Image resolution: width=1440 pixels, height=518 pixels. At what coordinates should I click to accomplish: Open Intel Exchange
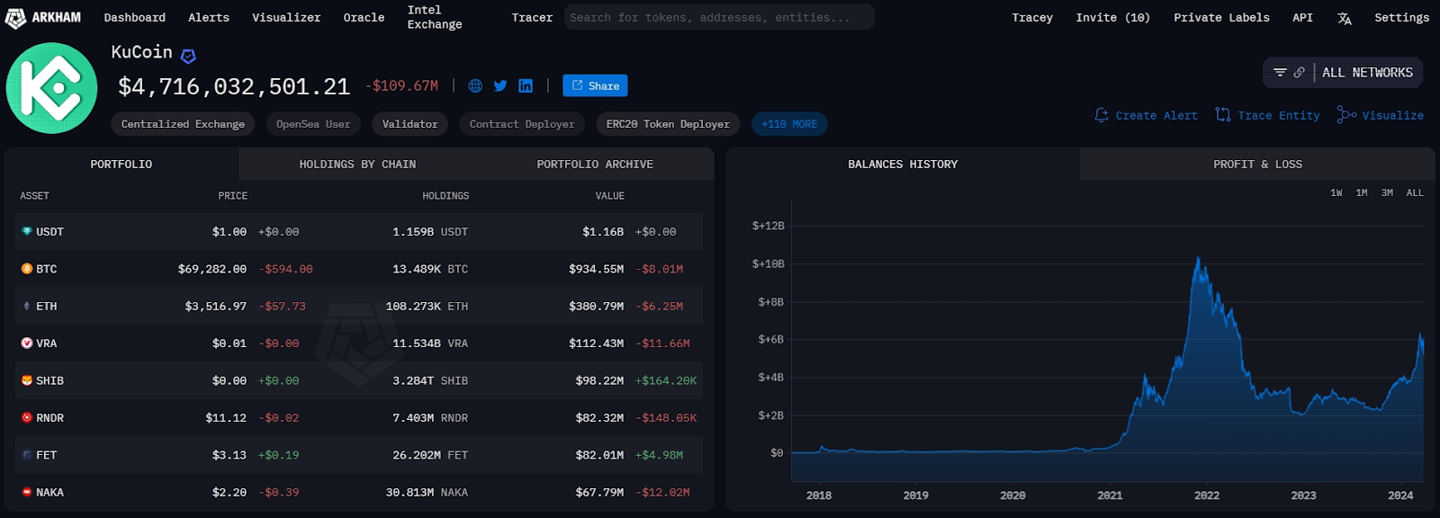[x=435, y=17]
